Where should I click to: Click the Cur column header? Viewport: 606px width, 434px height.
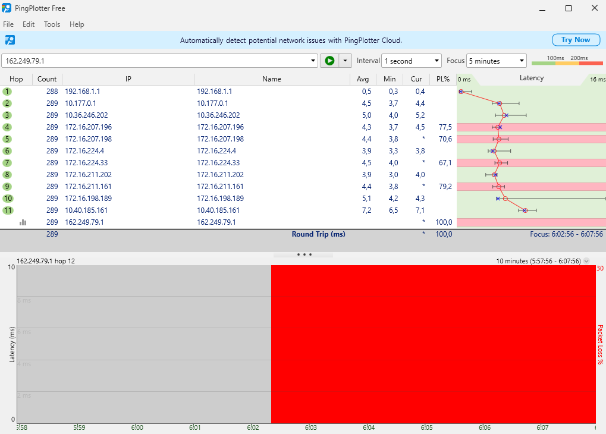[x=416, y=79]
